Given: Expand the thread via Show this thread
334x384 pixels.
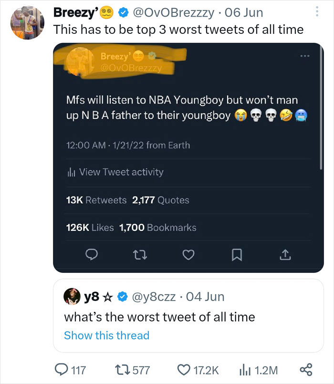Looking at the screenshot, I should click(107, 335).
